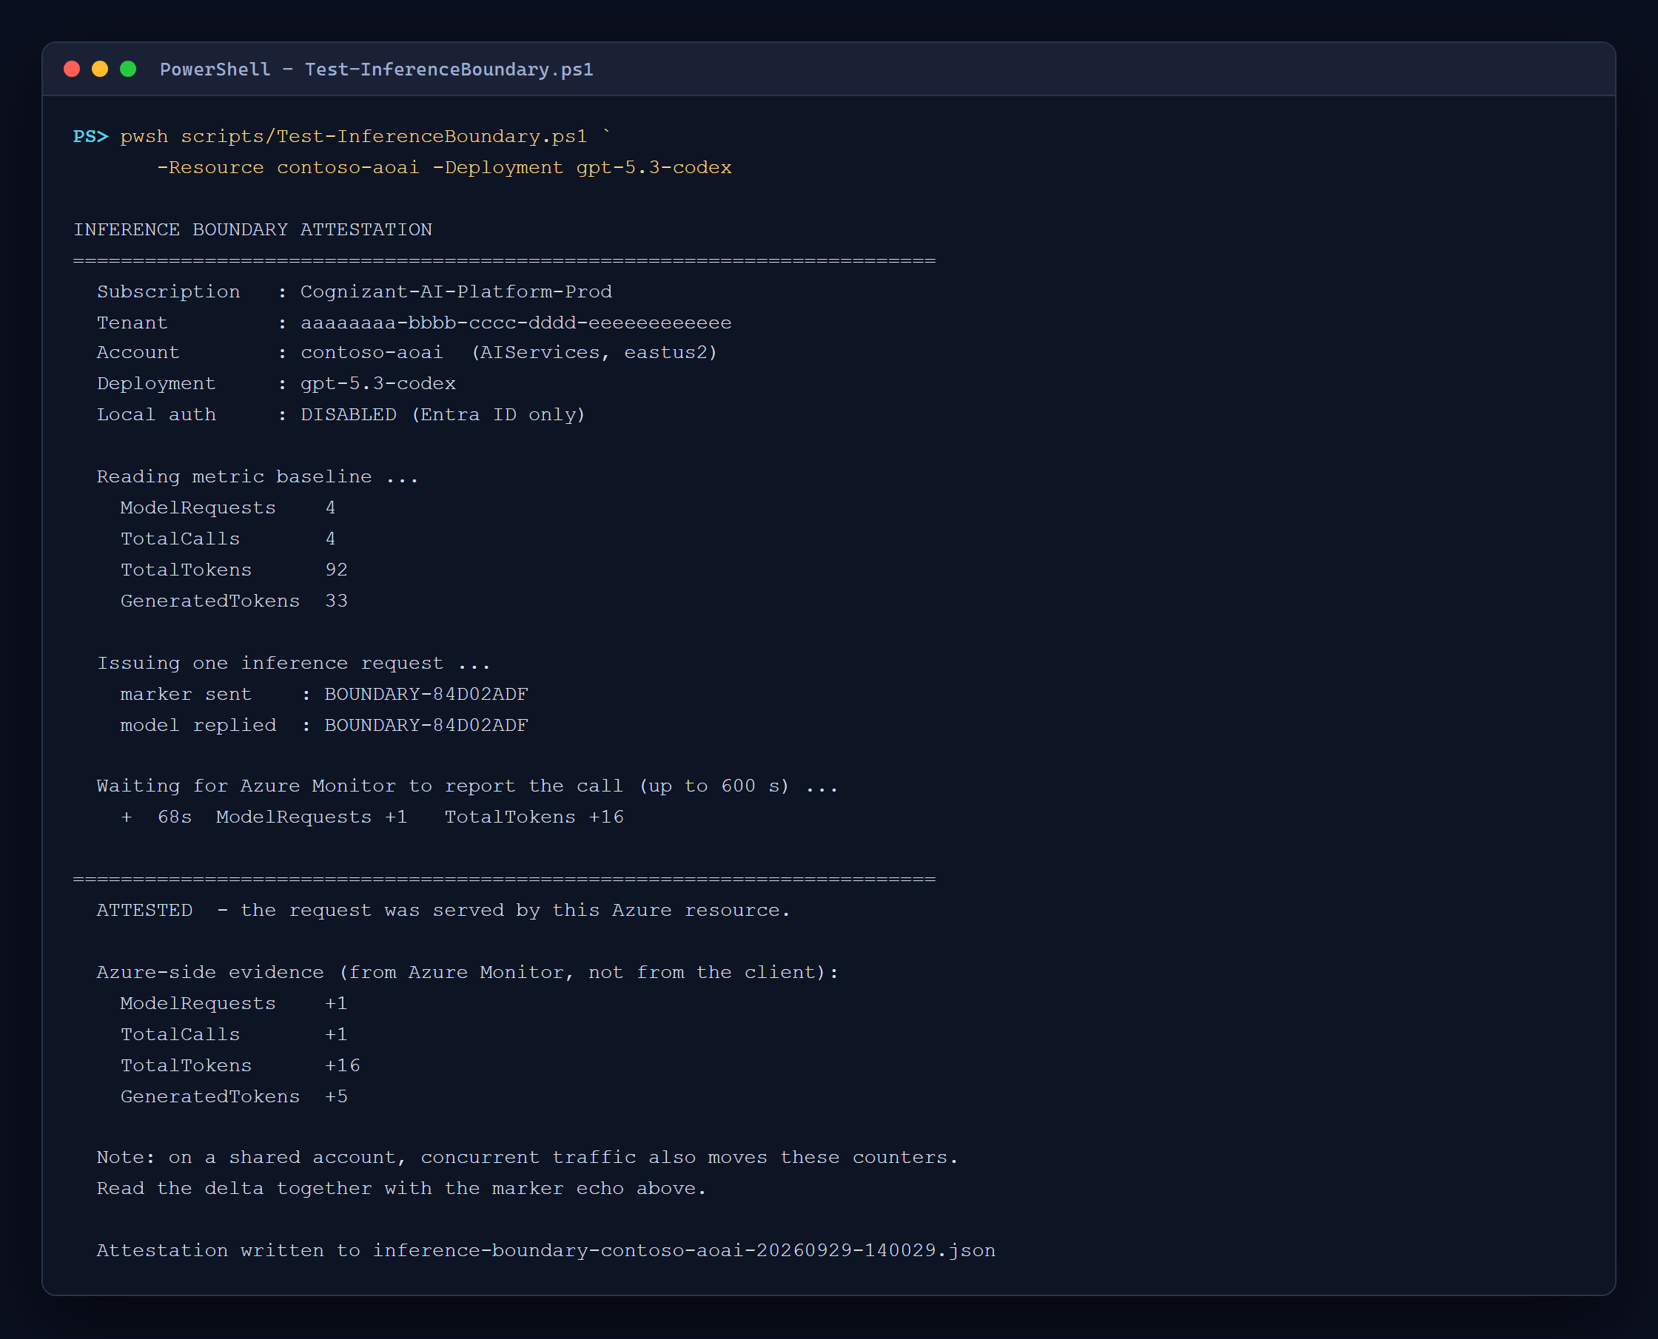Screen dimensions: 1658x1339
Task: Click the 'ATTESTED' result line
Action: pyautogui.click(x=443, y=910)
